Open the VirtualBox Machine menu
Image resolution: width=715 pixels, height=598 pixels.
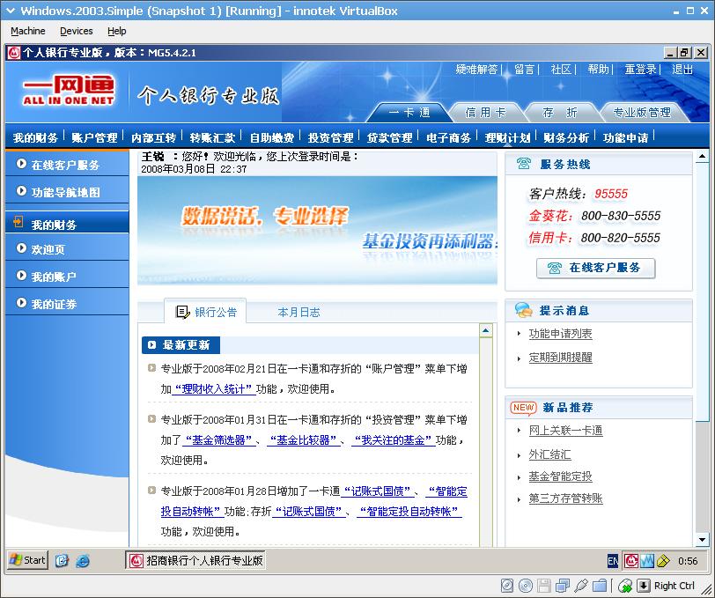28,31
